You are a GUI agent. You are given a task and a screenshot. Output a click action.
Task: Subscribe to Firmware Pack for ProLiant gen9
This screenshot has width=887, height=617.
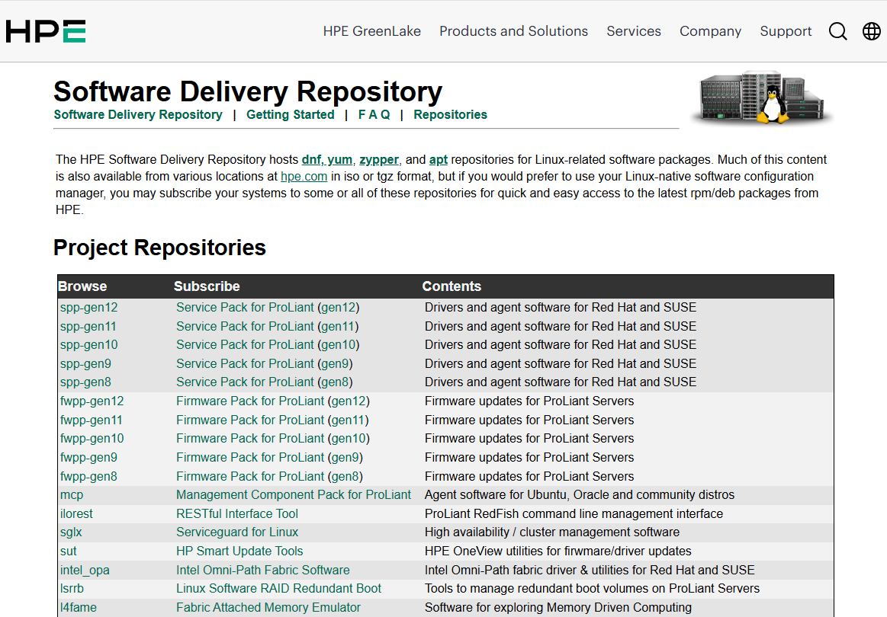(x=269, y=458)
